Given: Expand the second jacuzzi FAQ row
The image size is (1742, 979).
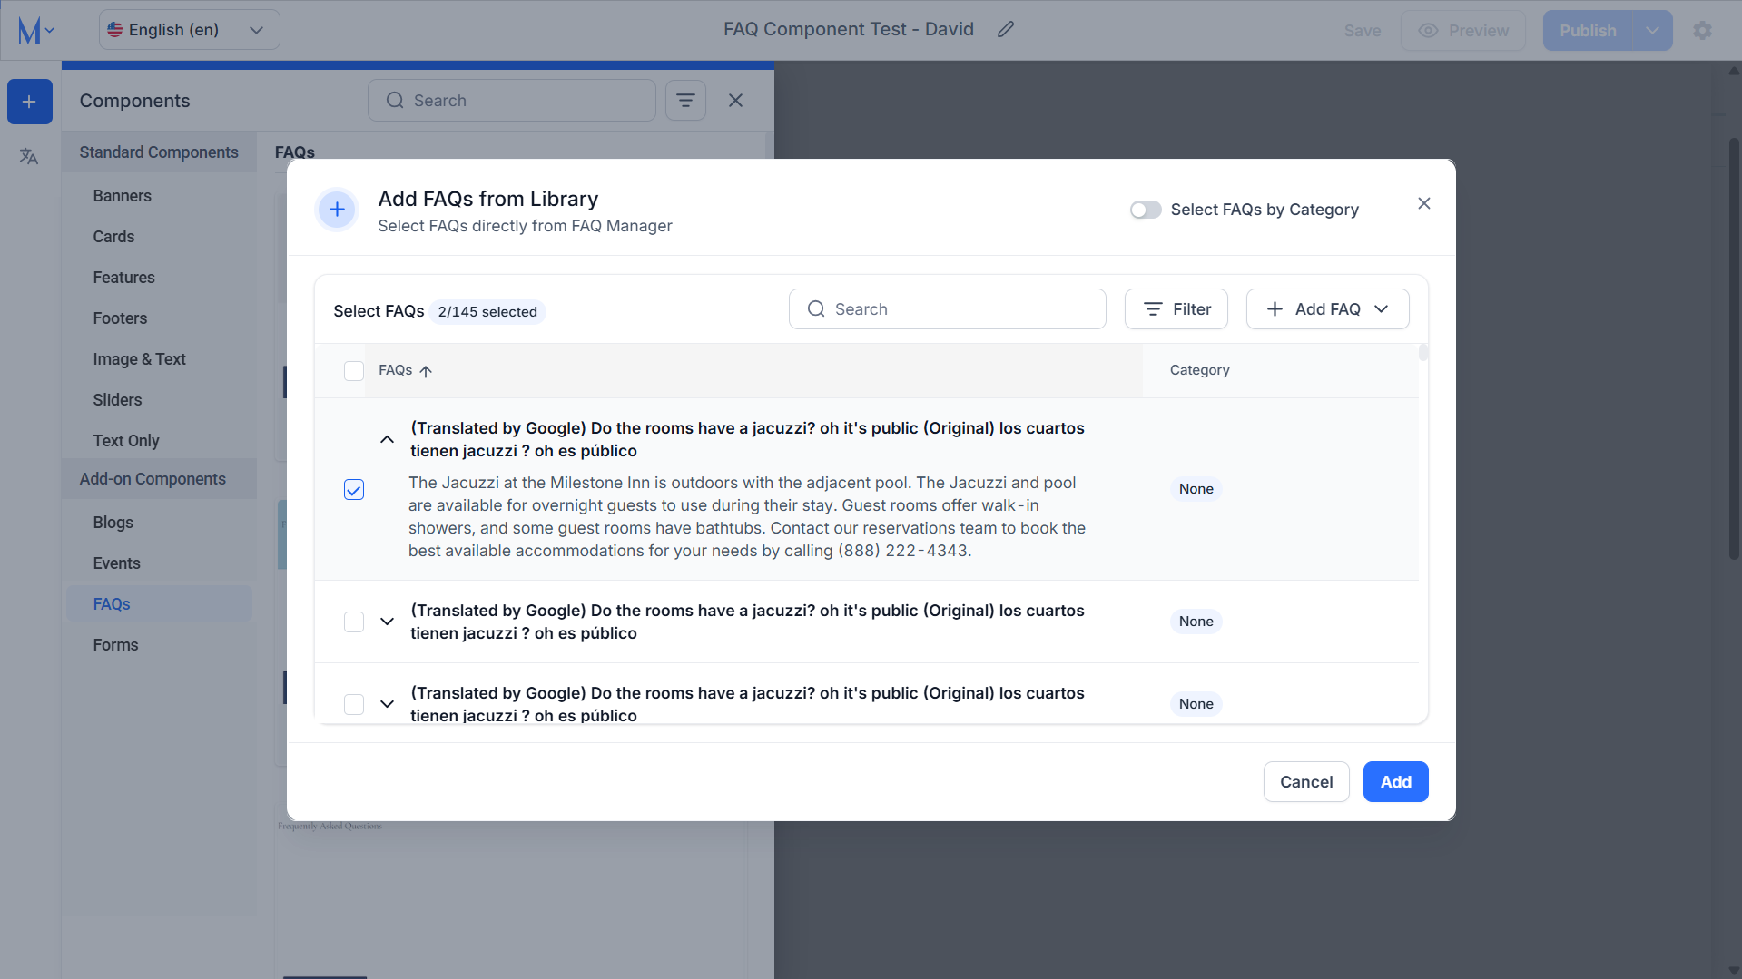Looking at the screenshot, I should click(x=387, y=622).
